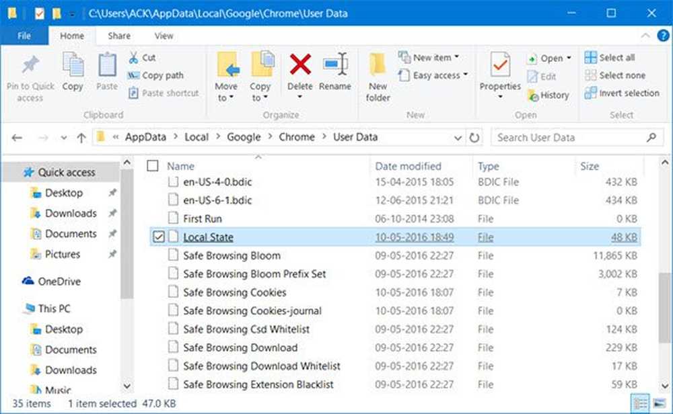This screenshot has width=673, height=414.
Task: Open the File menu
Action: tap(24, 36)
